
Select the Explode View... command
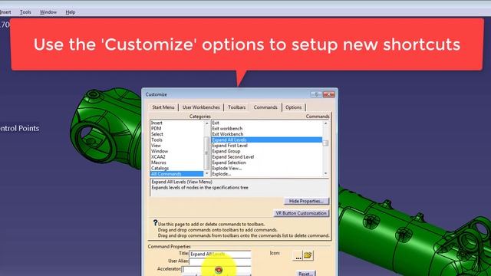pos(267,169)
